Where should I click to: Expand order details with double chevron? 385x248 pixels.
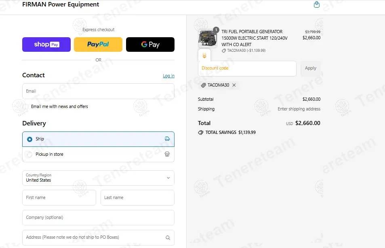(204, 56)
